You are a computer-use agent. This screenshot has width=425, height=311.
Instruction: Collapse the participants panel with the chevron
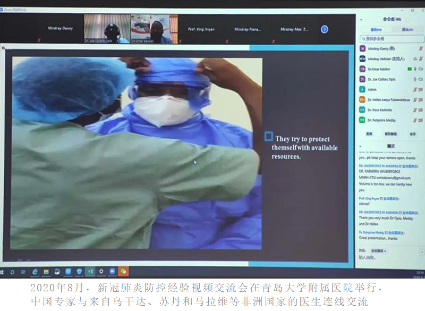click(361, 19)
